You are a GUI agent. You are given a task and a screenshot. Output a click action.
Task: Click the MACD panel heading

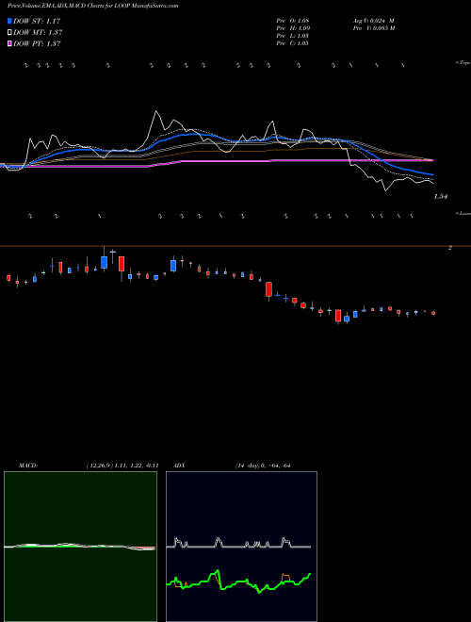(x=27, y=466)
